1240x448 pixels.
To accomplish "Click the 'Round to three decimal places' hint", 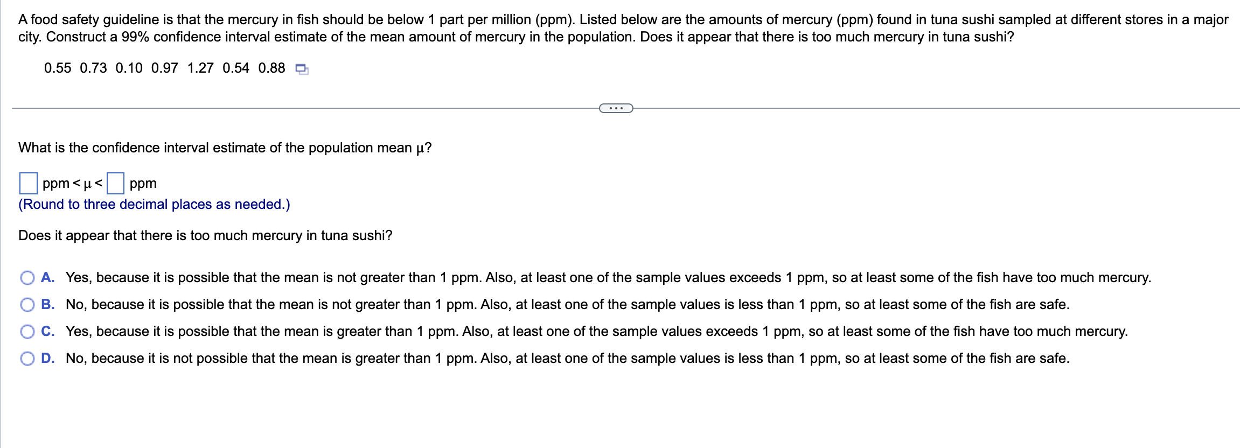I will click(x=154, y=205).
